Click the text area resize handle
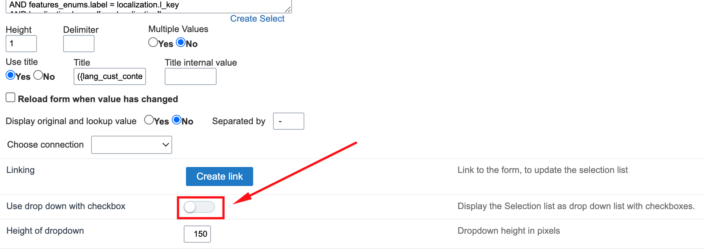This screenshot has height=249, width=705. pos(288,9)
